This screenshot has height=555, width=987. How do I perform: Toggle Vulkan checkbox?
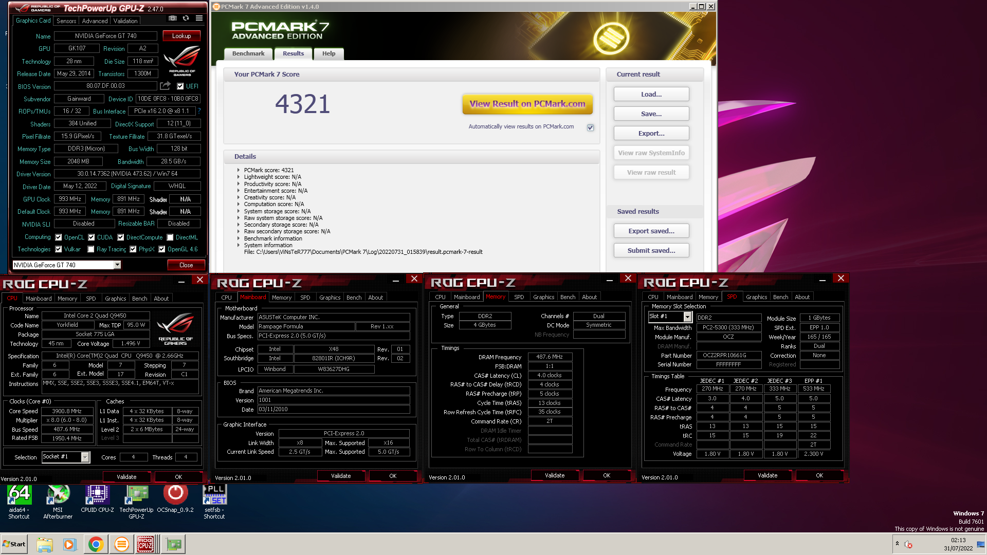pyautogui.click(x=59, y=249)
